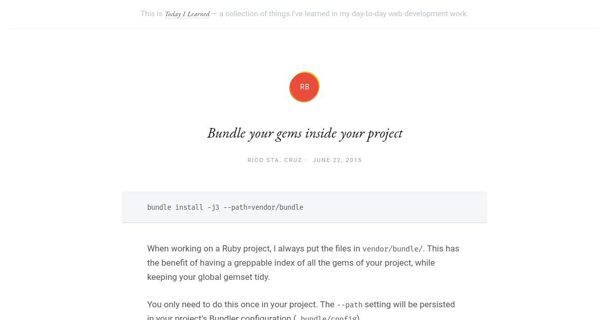Click the June 22, 2015 date

337,160
